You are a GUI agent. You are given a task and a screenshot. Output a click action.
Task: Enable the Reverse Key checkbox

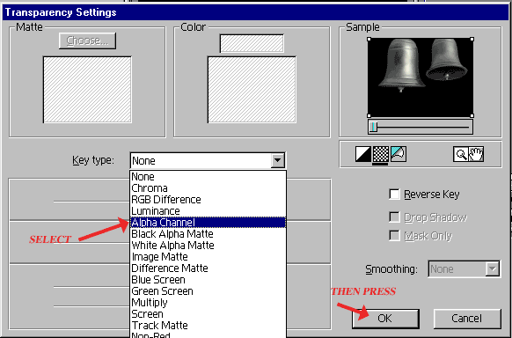click(x=394, y=194)
